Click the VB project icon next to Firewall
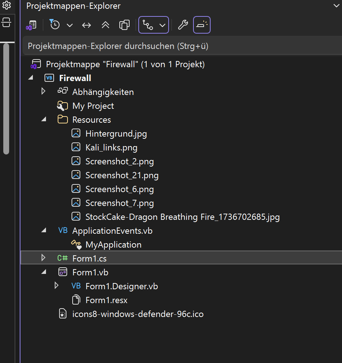The width and height of the screenshot is (342, 363). click(49, 78)
